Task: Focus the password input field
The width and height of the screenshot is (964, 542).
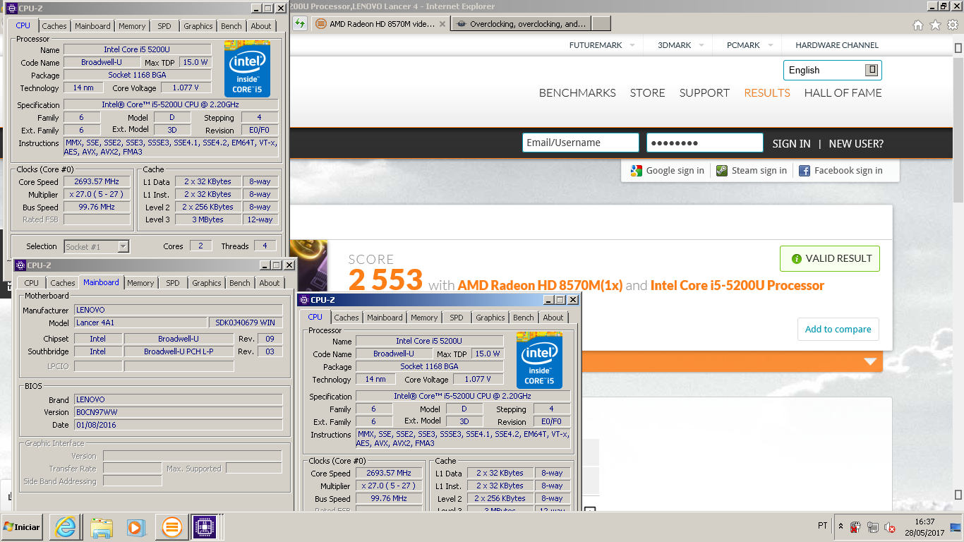Action: pyautogui.click(x=705, y=143)
